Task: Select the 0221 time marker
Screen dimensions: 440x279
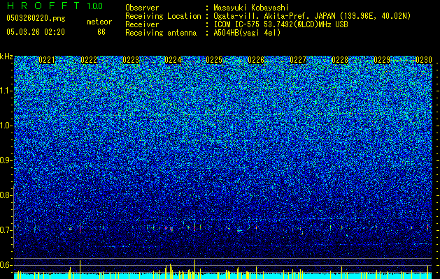Action: (x=47, y=60)
